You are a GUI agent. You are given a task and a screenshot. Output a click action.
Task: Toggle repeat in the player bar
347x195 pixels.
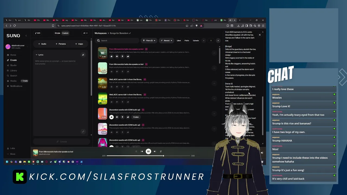pos(160,151)
